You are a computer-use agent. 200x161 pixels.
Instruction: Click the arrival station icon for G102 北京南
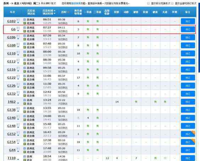click(25, 23)
